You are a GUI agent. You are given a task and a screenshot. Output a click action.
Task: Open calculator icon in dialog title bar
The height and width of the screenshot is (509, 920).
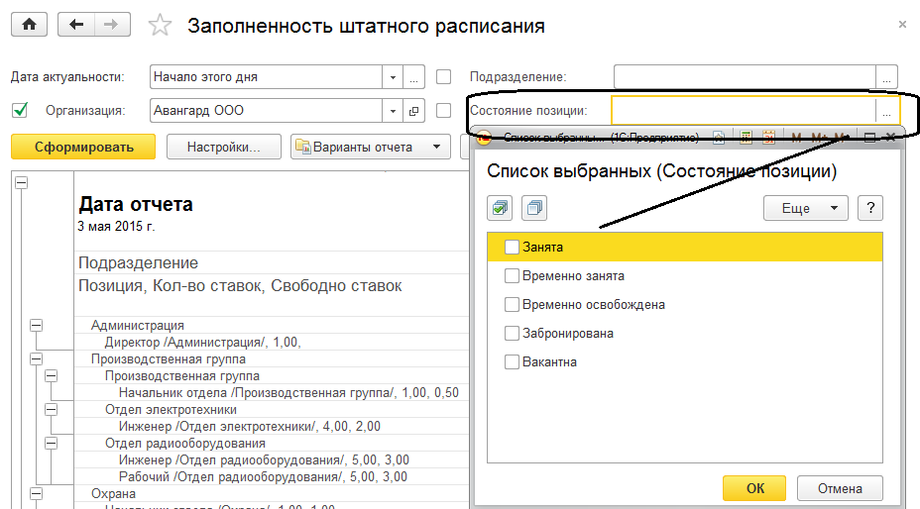pos(745,138)
